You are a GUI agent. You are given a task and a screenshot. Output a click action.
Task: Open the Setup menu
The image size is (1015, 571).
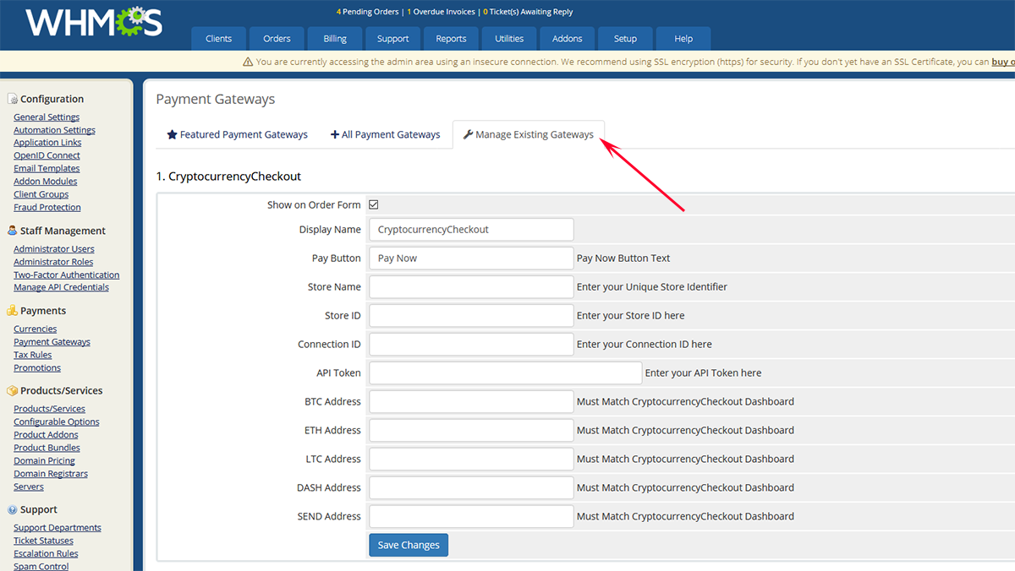[x=625, y=39]
